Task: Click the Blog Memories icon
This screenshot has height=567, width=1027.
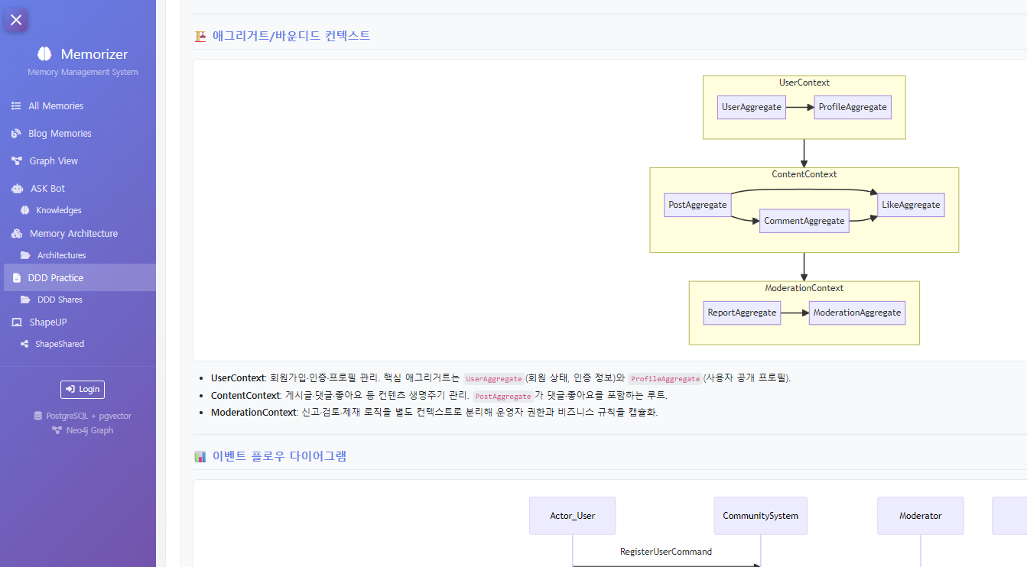Action: [16, 134]
